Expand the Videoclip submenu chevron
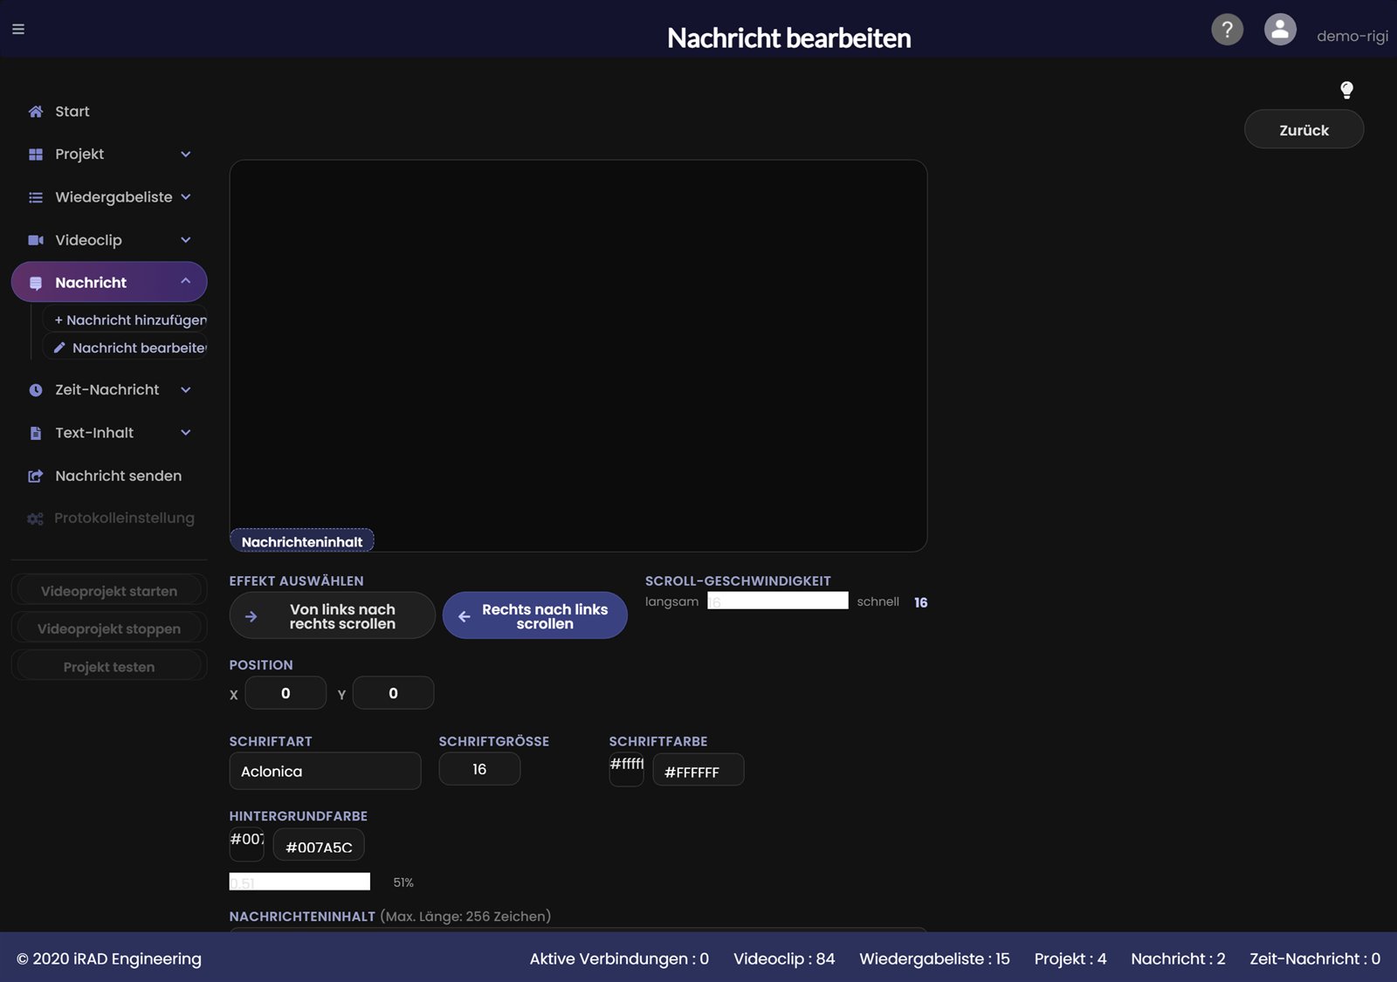The width and height of the screenshot is (1397, 982). [185, 240]
